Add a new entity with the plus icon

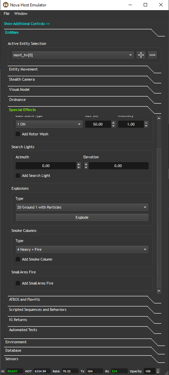tap(141, 55)
